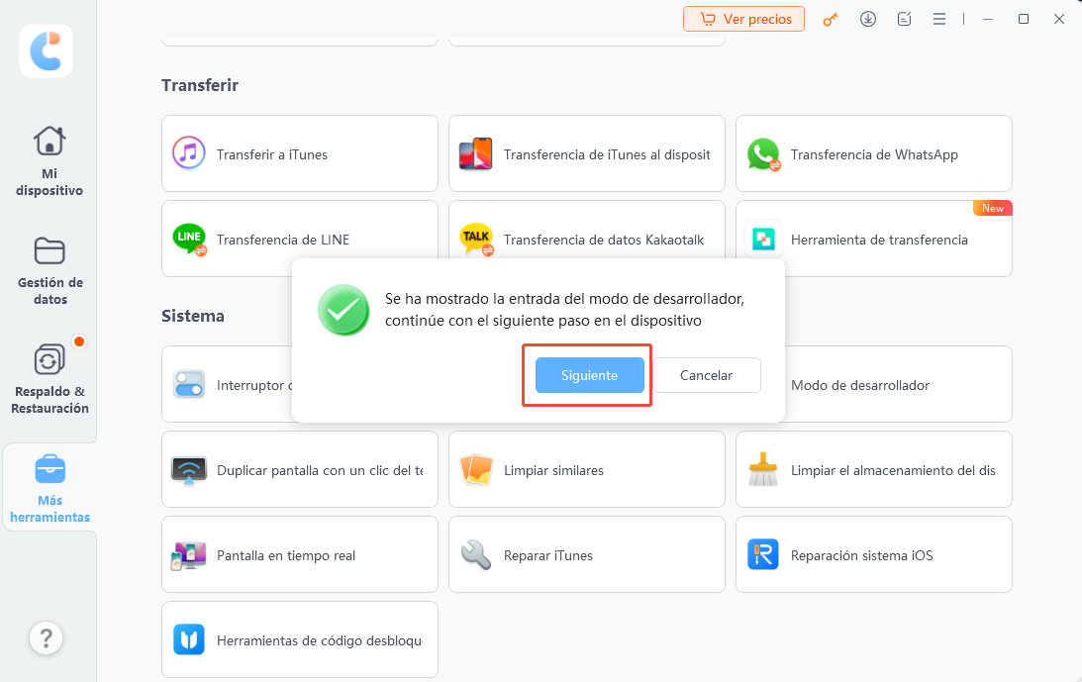The width and height of the screenshot is (1082, 682).
Task: Click the green checkmark success icon
Action: click(344, 310)
